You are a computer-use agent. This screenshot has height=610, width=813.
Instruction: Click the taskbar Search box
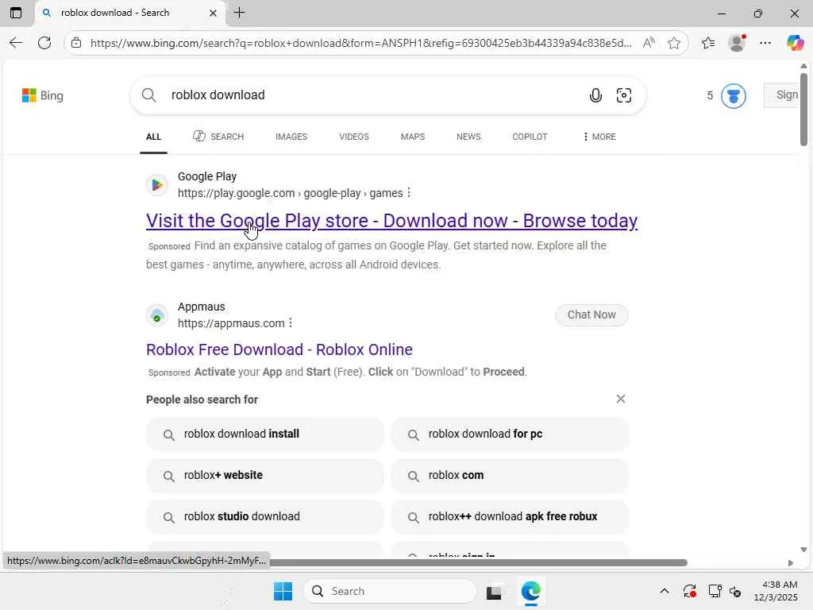[390, 591]
